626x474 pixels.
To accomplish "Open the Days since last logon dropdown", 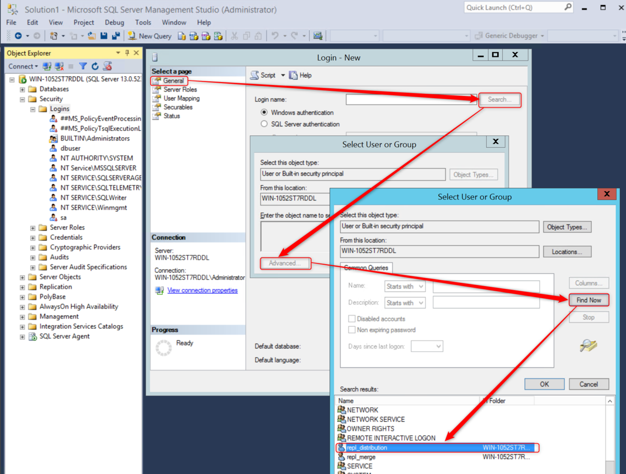I will (x=427, y=346).
